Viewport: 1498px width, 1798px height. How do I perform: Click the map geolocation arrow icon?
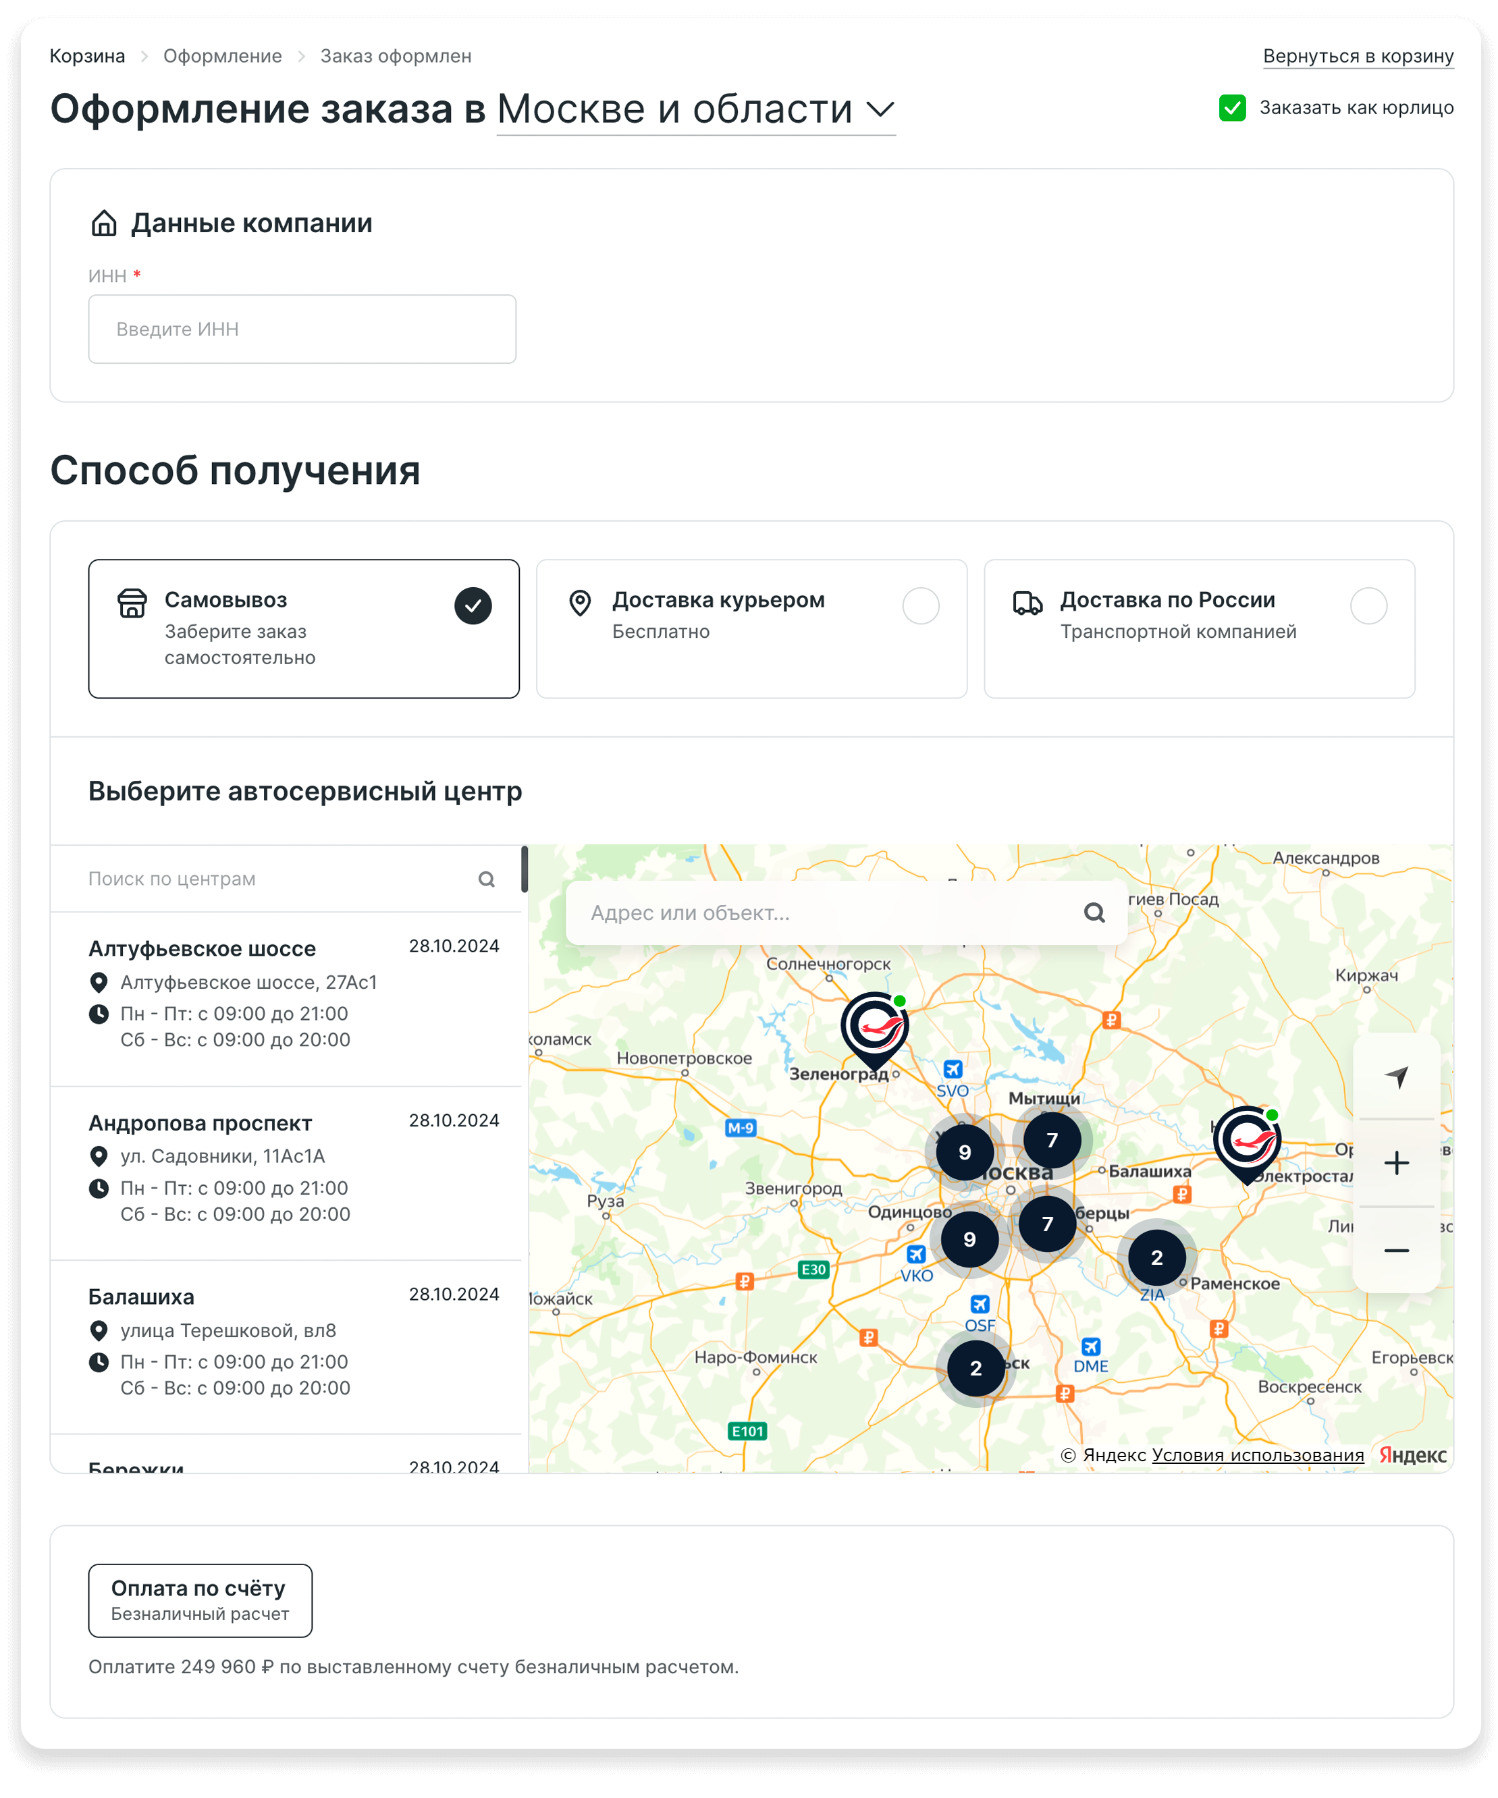point(1395,1077)
